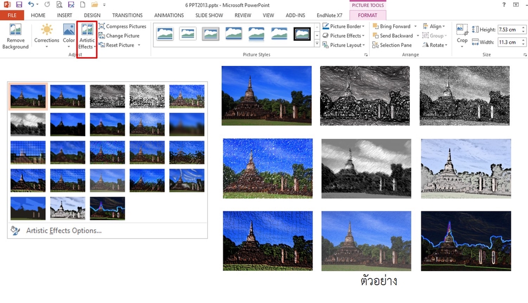528x303 pixels.
Task: Switch to the ANIMATIONS tab
Action: (x=169, y=15)
